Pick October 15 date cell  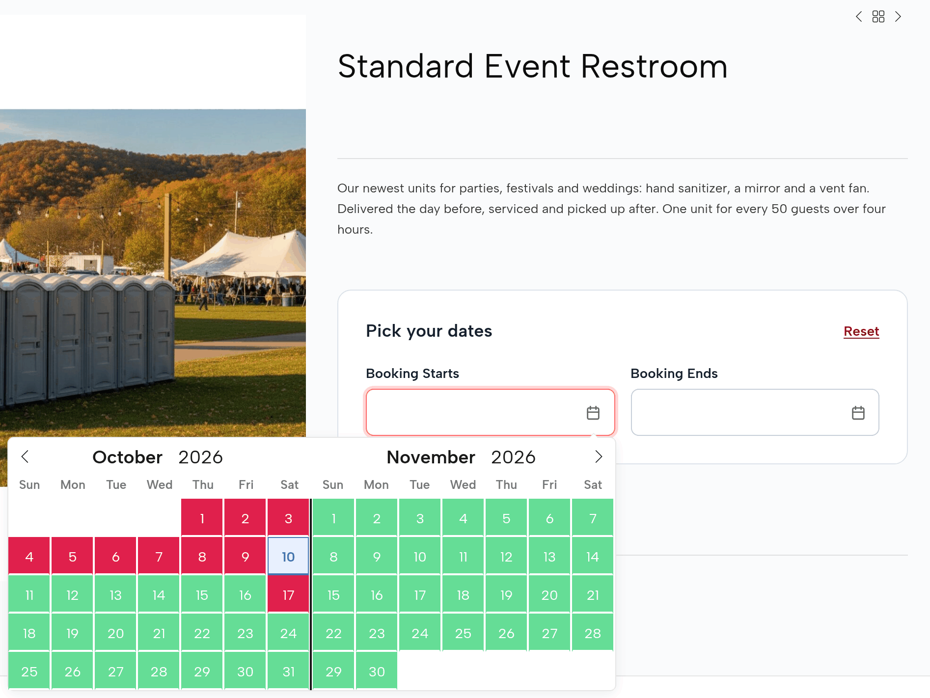tap(202, 594)
